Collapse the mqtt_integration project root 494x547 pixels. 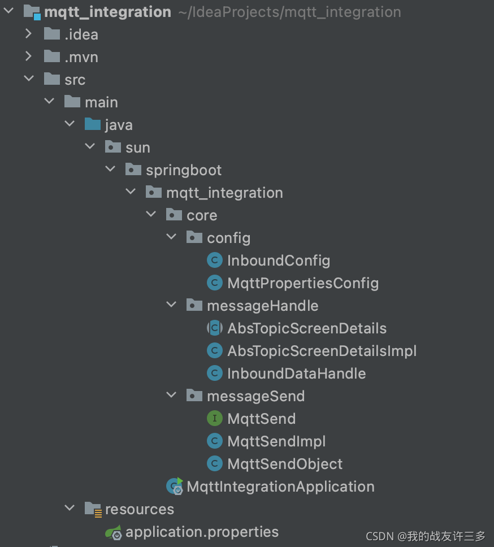coord(8,10)
